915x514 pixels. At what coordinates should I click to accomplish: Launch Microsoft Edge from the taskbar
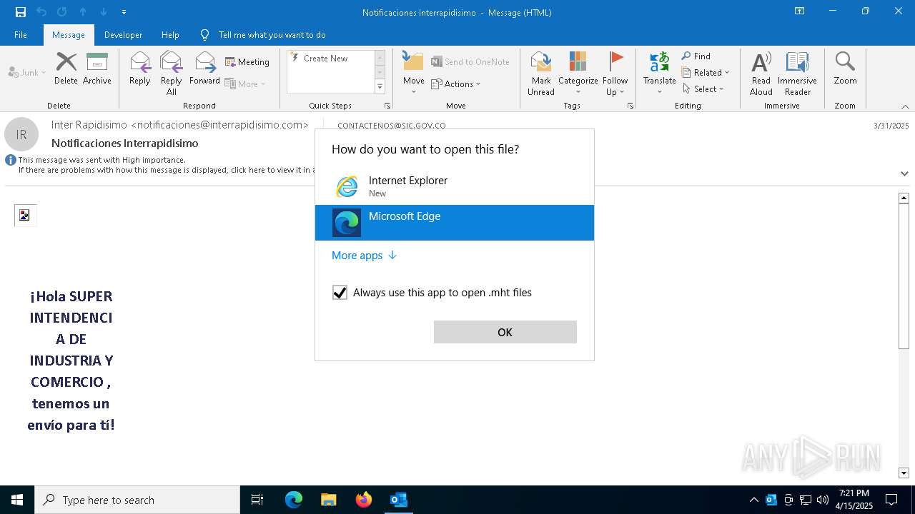[294, 500]
